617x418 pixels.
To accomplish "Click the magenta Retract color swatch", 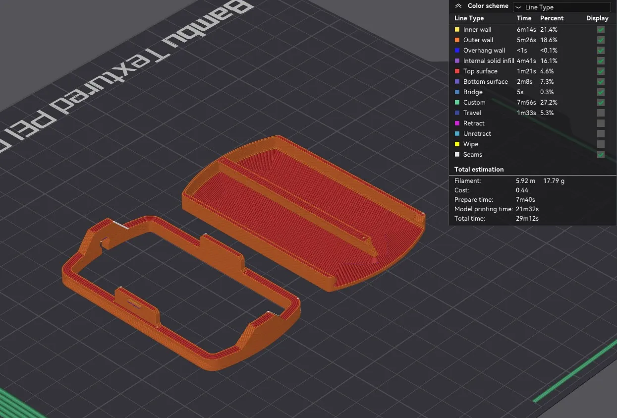I will pos(457,123).
